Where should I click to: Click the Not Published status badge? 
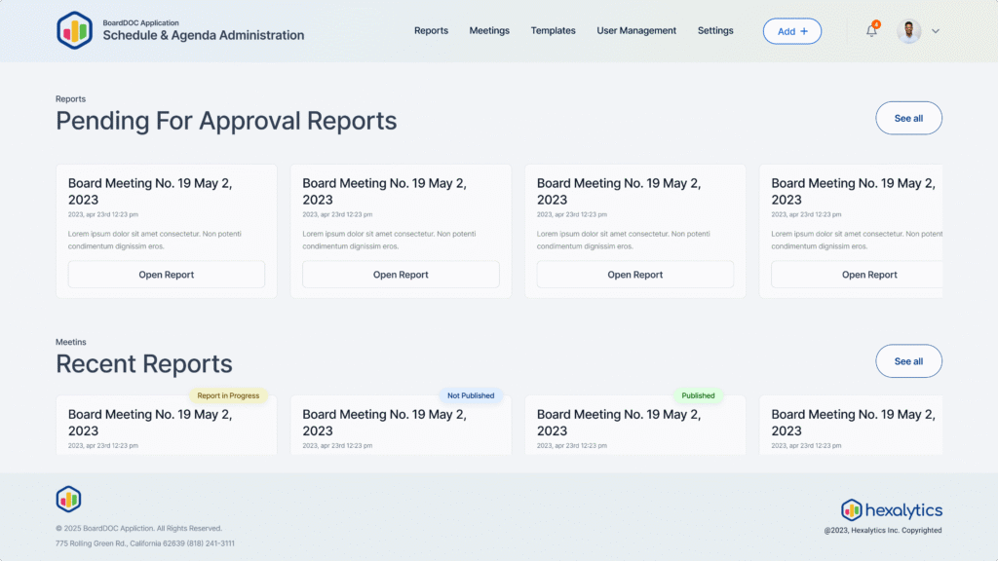[x=471, y=395]
